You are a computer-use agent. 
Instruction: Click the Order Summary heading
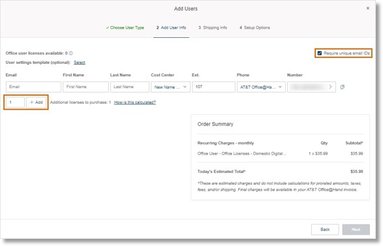tap(215, 124)
